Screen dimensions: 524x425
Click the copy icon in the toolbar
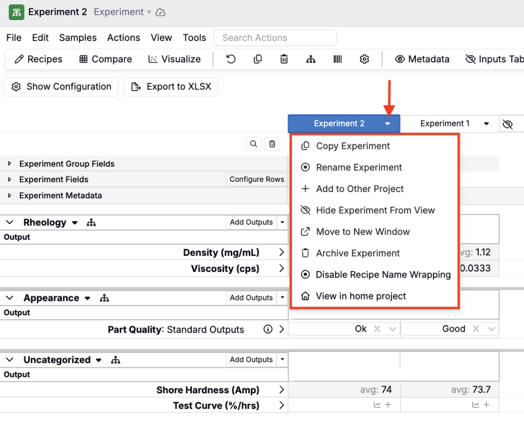point(258,59)
